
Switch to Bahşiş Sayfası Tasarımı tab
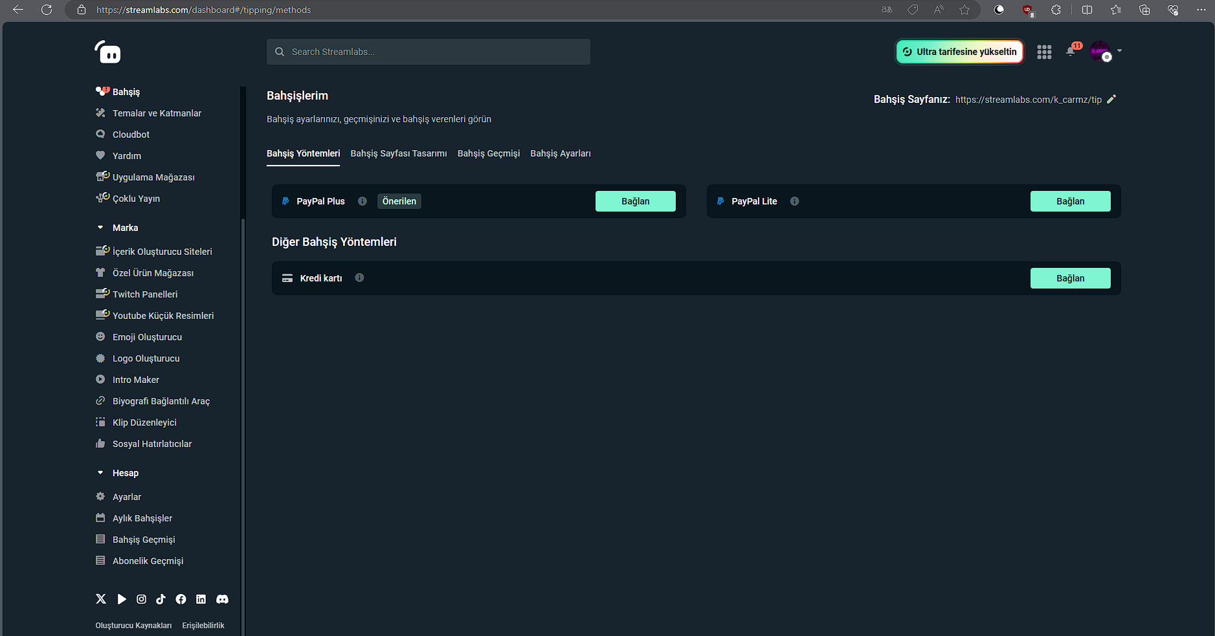coord(399,153)
